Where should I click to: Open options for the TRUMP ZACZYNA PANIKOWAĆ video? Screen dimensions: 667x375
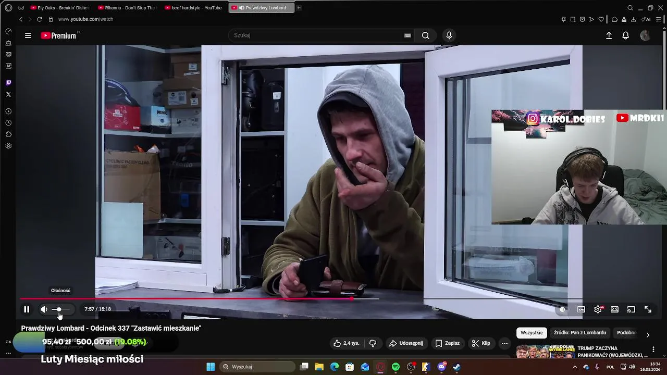653,349
